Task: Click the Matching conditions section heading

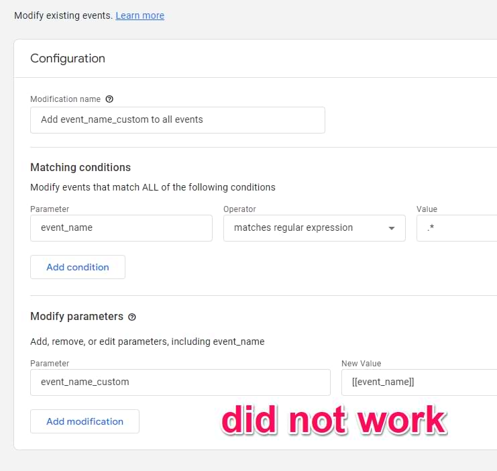Action: 80,167
